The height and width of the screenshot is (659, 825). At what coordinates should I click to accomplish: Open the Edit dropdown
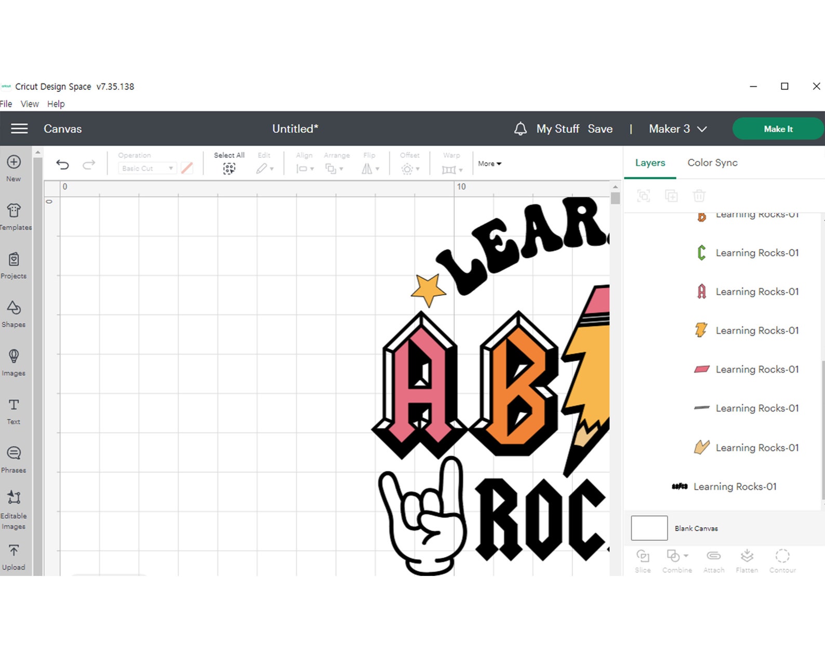264,168
